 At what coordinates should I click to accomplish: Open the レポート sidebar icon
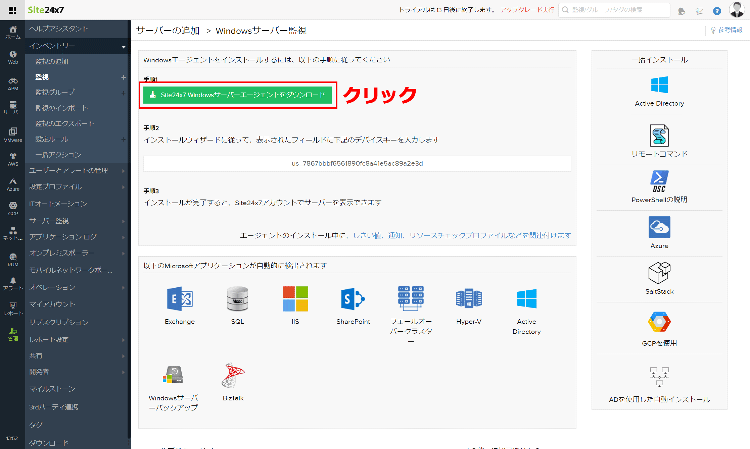tap(13, 309)
